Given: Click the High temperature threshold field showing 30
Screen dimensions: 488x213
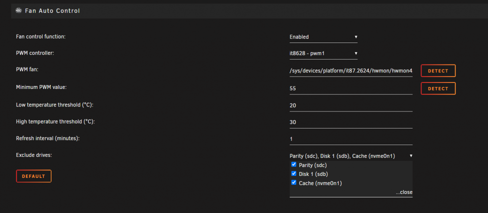Looking at the screenshot, I should click(x=351, y=123).
